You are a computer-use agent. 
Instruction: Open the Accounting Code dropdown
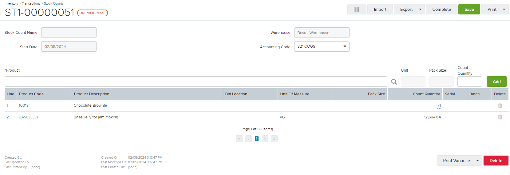tap(322, 46)
